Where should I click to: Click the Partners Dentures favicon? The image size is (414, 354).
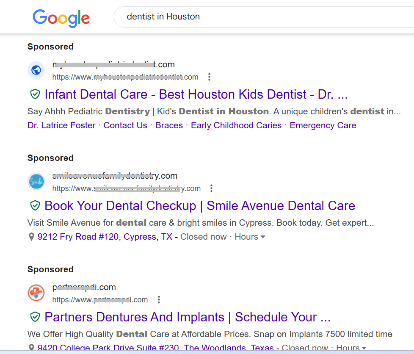coord(36,293)
